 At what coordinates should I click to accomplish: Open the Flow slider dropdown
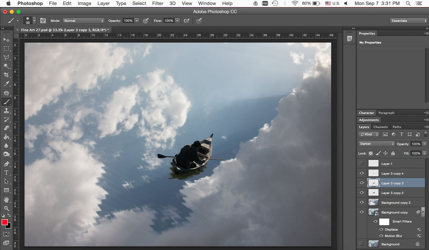pyautogui.click(x=178, y=21)
